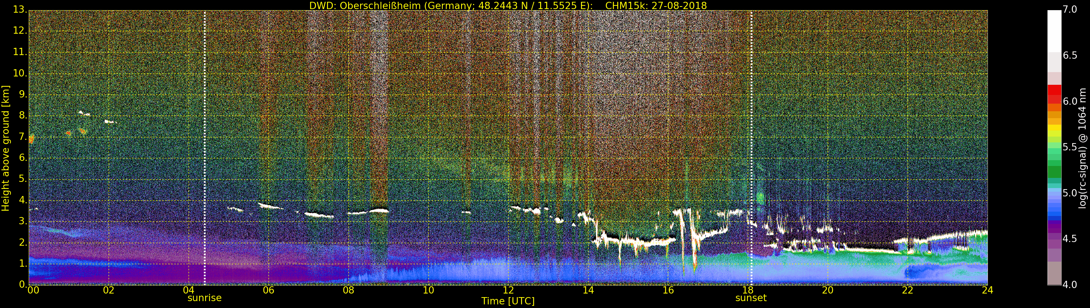
Task: Click the '5.' height axis tick label
Action: click(x=23, y=179)
